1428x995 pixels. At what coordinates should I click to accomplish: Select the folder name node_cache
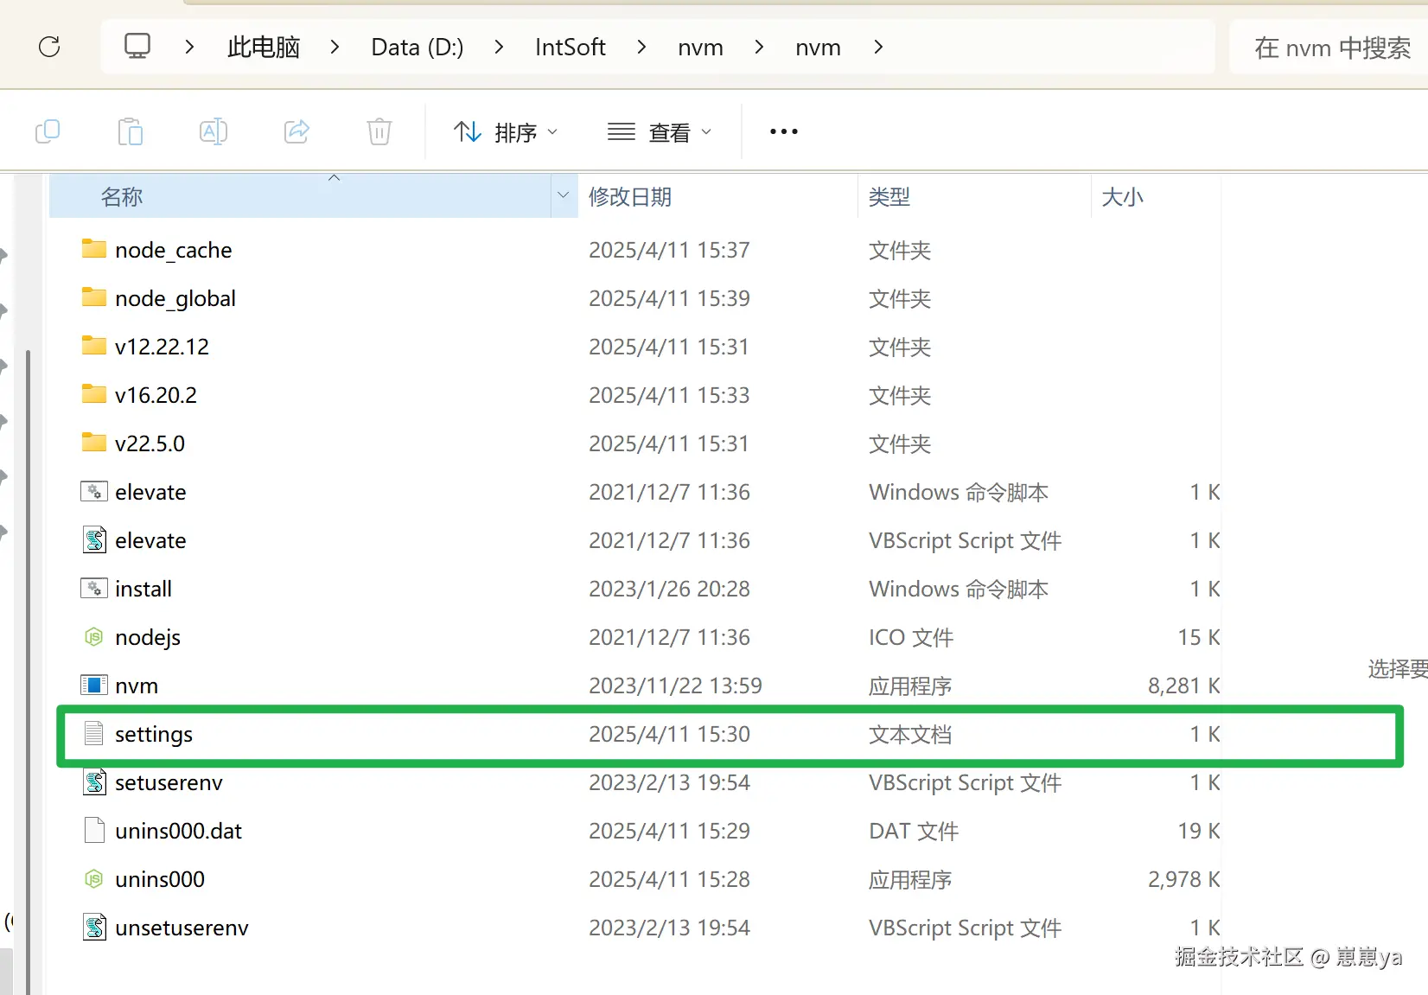tap(174, 250)
